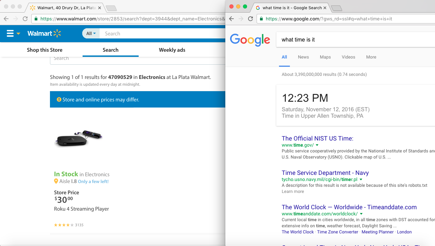Open new tab in Google window
This screenshot has width=435, height=246.
point(336,8)
